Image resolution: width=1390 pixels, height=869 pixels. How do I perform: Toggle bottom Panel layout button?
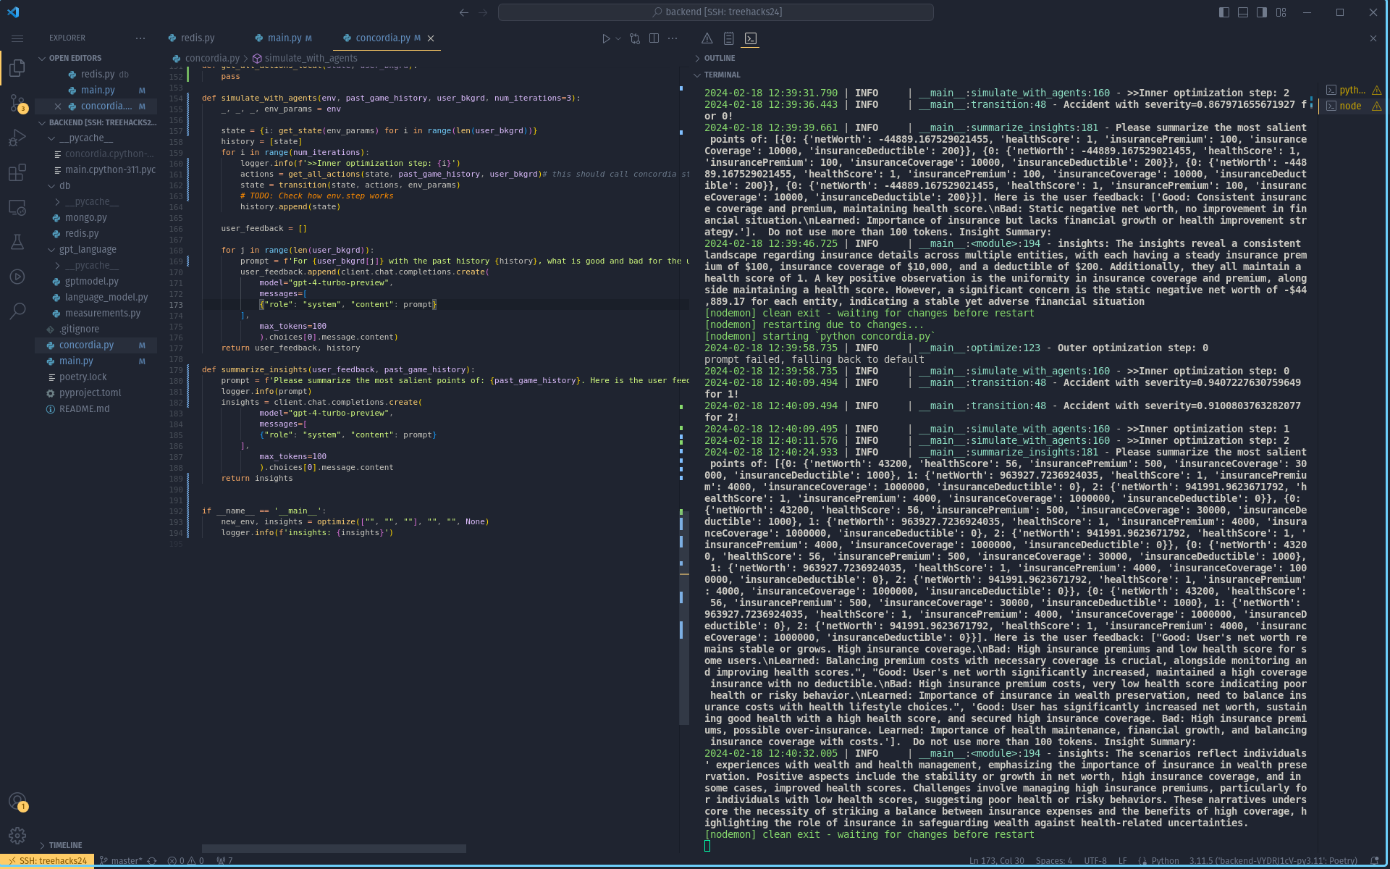point(1243,12)
